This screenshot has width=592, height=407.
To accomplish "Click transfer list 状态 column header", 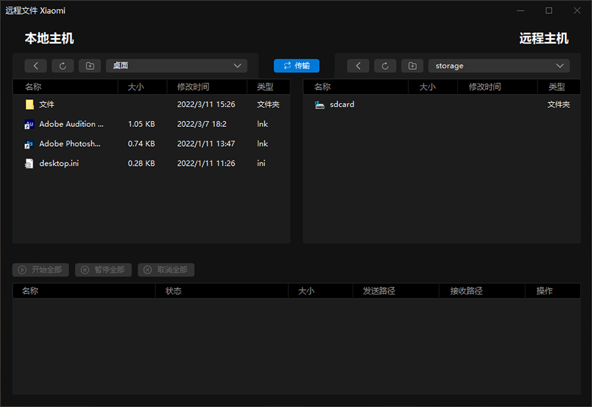I will [x=222, y=291].
